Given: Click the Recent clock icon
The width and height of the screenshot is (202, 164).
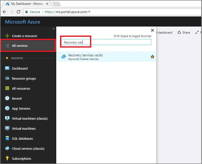Looking at the screenshot, I should click(7, 98).
